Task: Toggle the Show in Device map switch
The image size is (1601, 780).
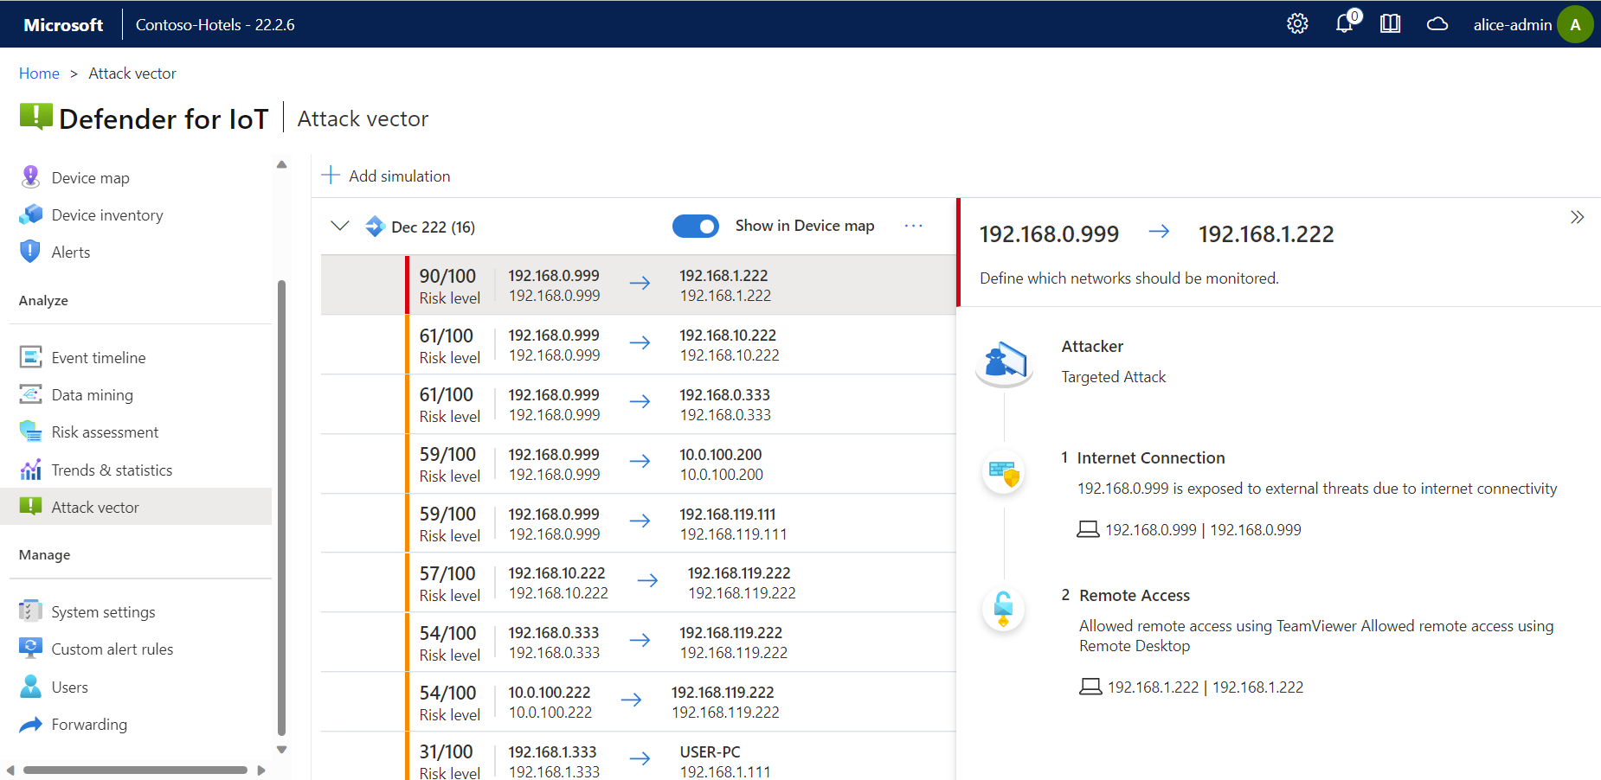Action: tap(696, 226)
